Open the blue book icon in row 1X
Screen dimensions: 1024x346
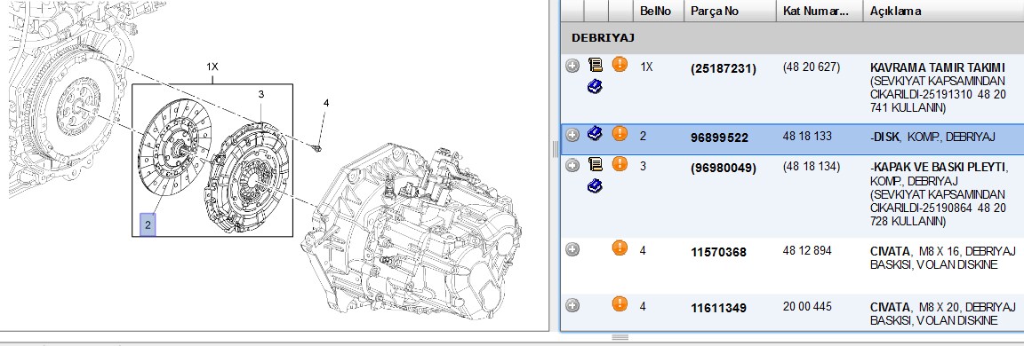point(595,87)
